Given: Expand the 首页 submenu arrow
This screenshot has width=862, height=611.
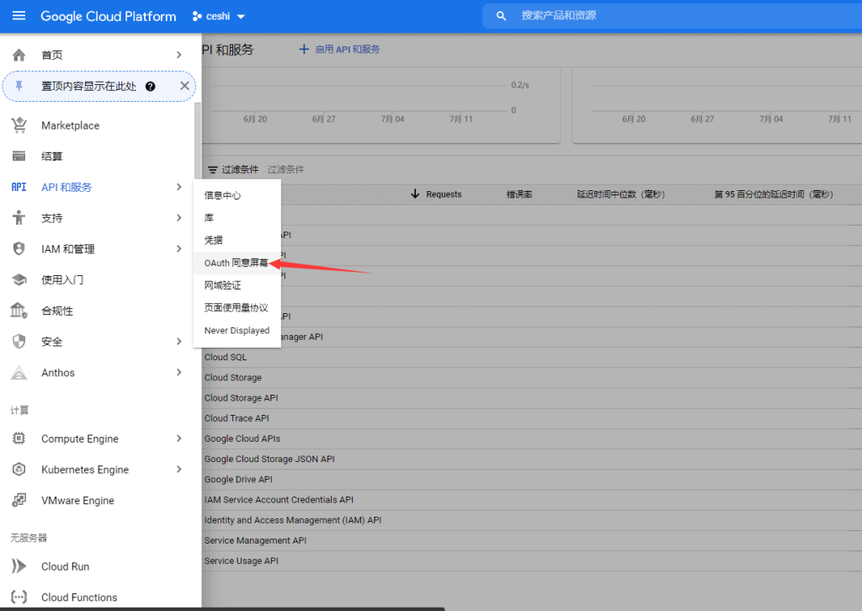Looking at the screenshot, I should pyautogui.click(x=178, y=55).
